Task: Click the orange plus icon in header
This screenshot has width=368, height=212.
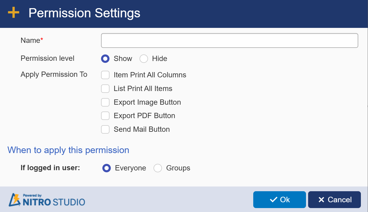Action: click(13, 13)
